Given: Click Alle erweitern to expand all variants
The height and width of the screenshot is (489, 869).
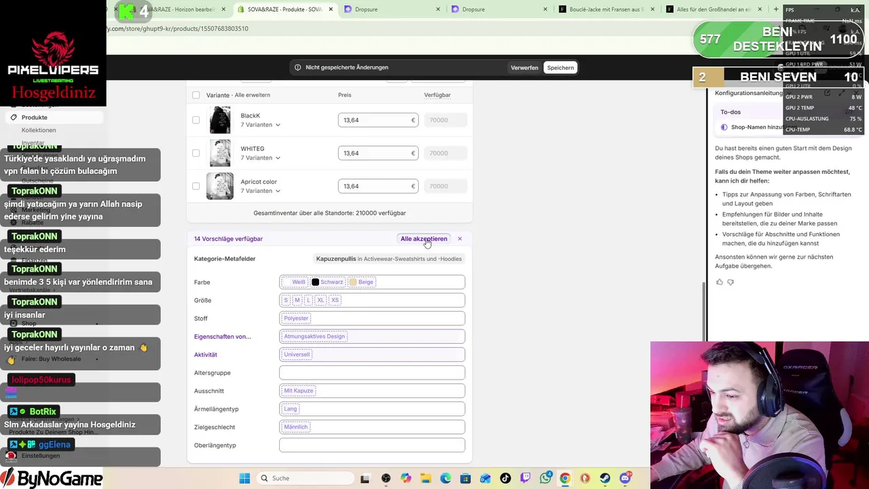Looking at the screenshot, I should pyautogui.click(x=252, y=95).
